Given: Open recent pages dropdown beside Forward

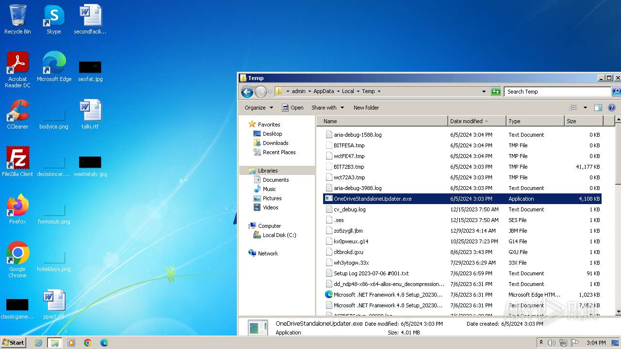Looking at the screenshot, I should click(270, 92).
